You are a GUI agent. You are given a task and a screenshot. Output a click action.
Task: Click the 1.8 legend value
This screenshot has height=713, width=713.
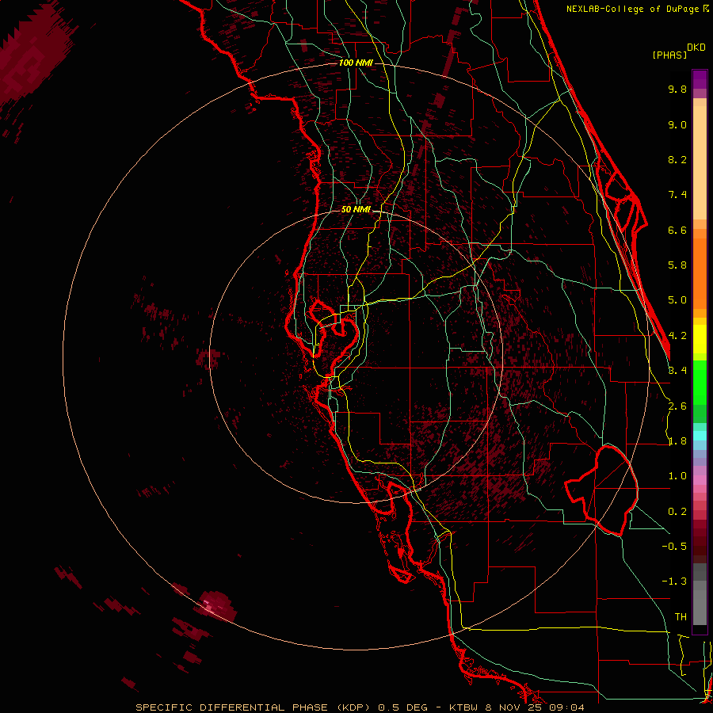(677, 441)
